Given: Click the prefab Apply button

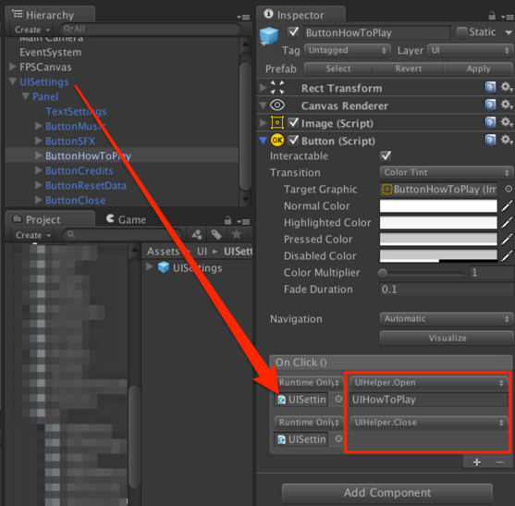Looking at the screenshot, I should pyautogui.click(x=478, y=68).
